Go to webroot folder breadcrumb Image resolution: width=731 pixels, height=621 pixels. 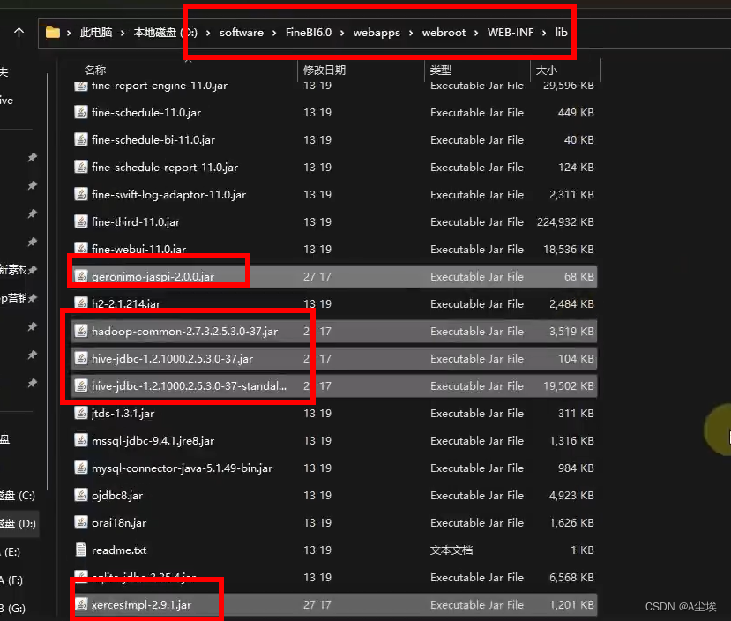click(444, 33)
